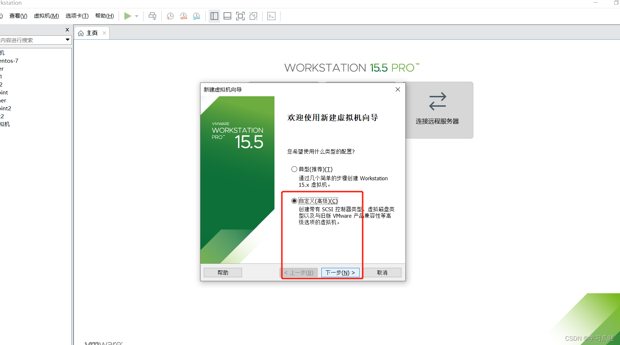620x345 pixels.
Task: Select the library item ending in 'int2'
Action: tap(5, 108)
